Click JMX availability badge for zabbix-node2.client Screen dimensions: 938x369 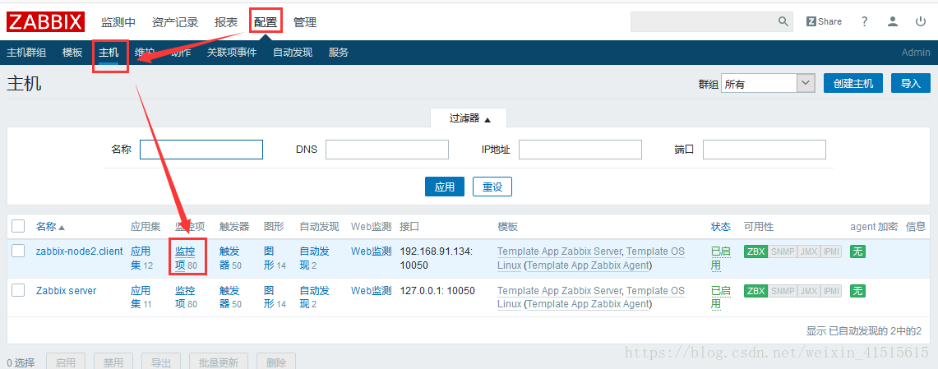pos(808,251)
